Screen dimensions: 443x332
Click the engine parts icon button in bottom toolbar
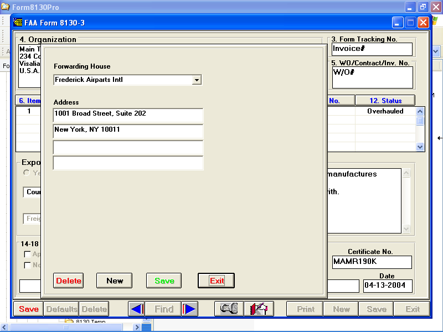[229, 309]
